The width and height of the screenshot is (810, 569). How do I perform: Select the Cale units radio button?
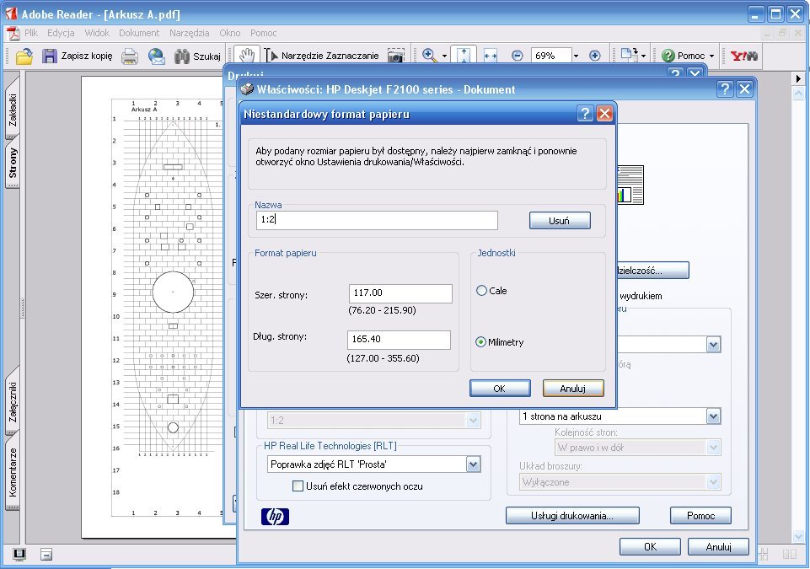[x=482, y=291]
